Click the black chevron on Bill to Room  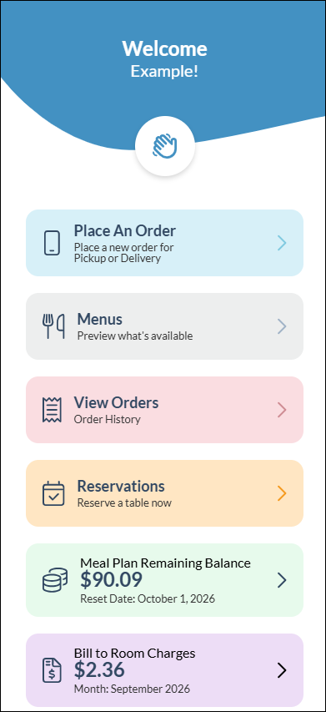(282, 670)
